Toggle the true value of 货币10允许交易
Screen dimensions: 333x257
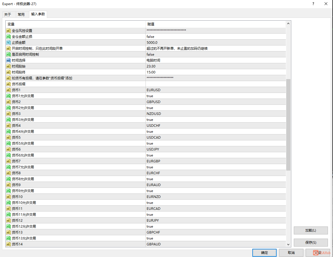coord(216,203)
